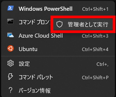Click the Ctrl+Shift+1 shortcut label
This screenshot has width=116, height=97.
[95, 9]
